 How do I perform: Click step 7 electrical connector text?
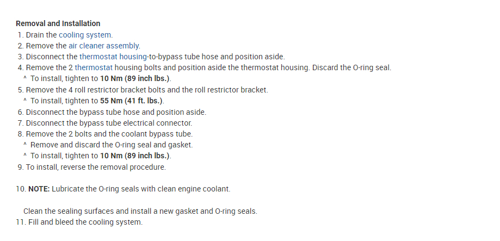[109, 123]
